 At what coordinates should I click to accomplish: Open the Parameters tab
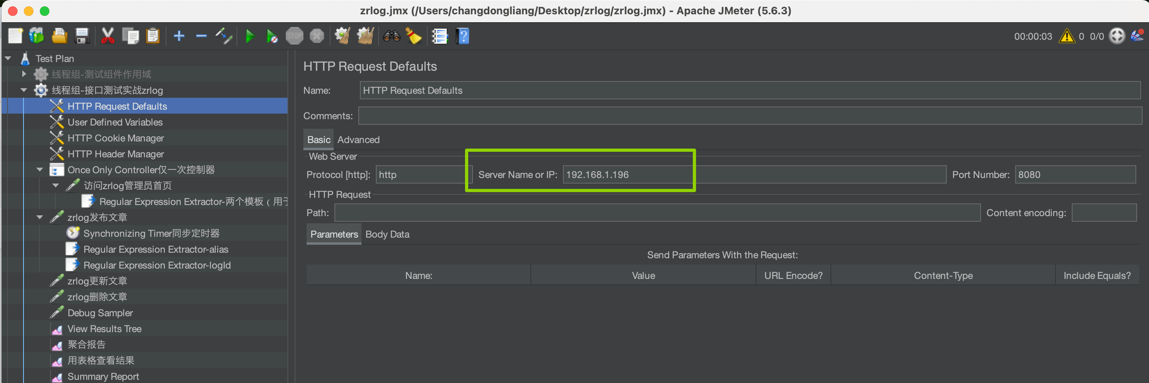click(x=334, y=234)
